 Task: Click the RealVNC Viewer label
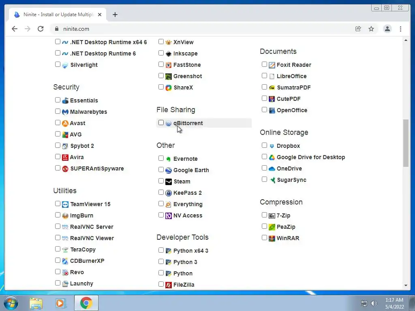[x=92, y=238]
